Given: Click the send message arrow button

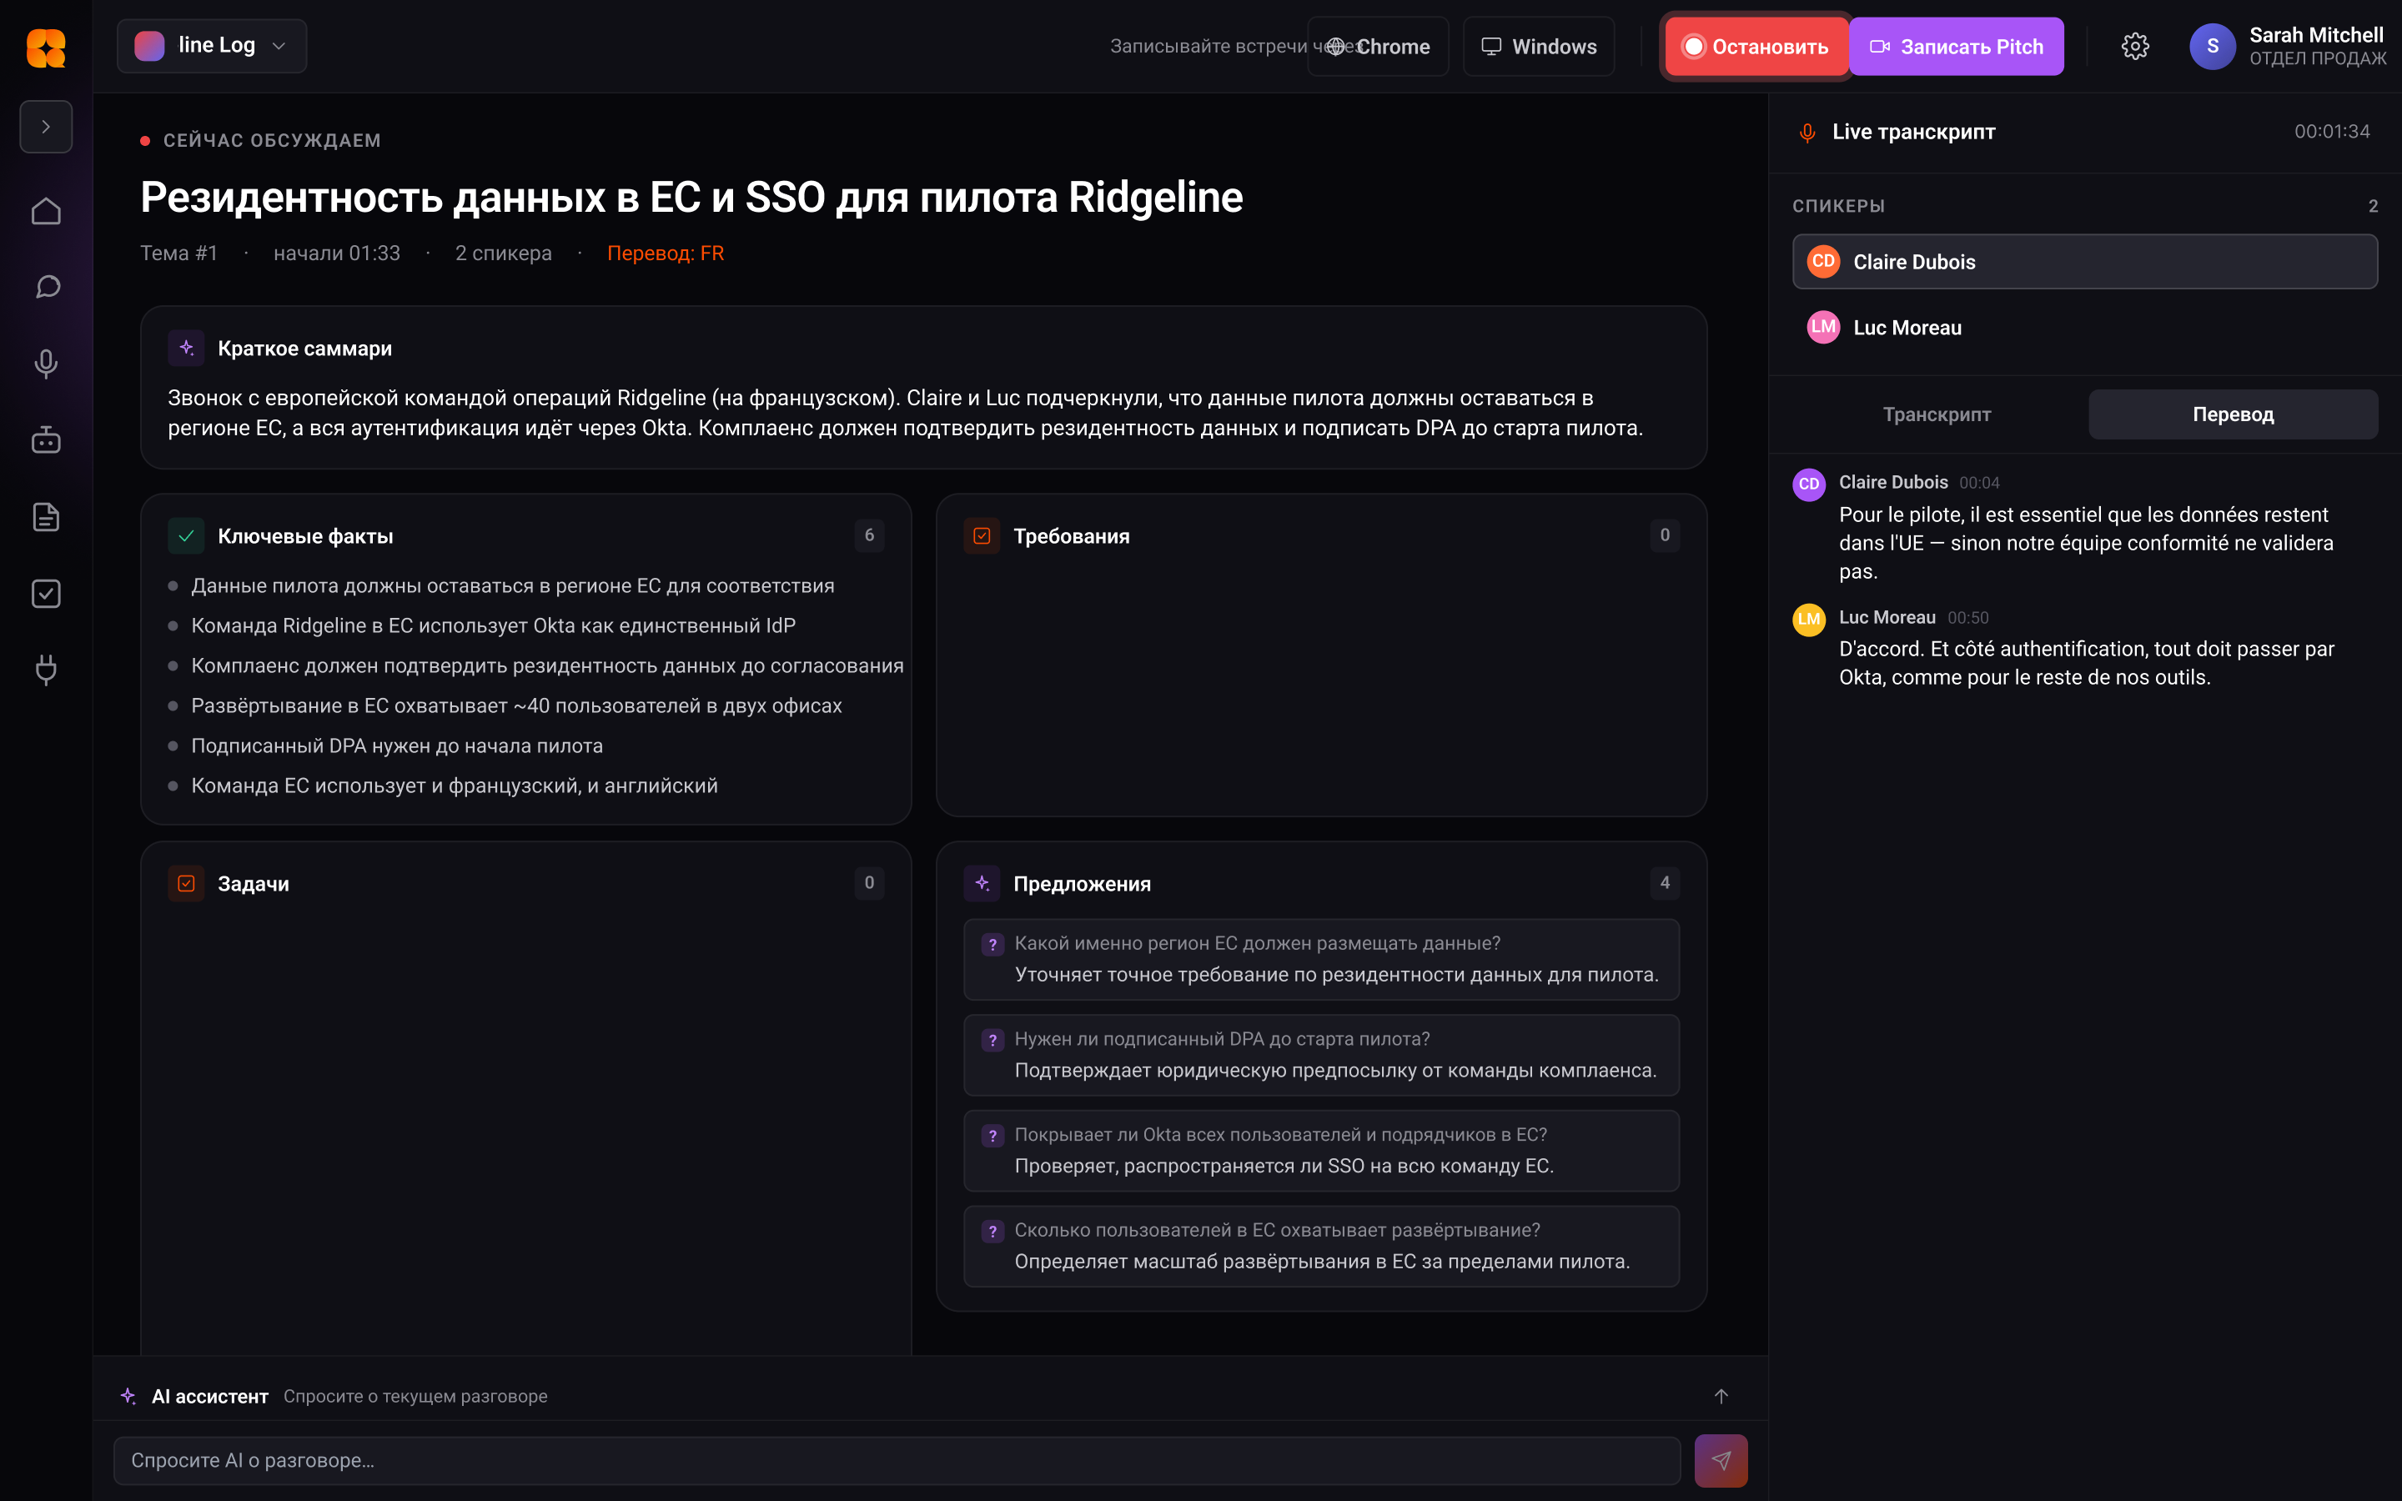Looking at the screenshot, I should (x=1721, y=1460).
